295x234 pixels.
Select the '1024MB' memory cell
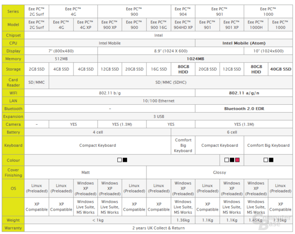click(195, 59)
